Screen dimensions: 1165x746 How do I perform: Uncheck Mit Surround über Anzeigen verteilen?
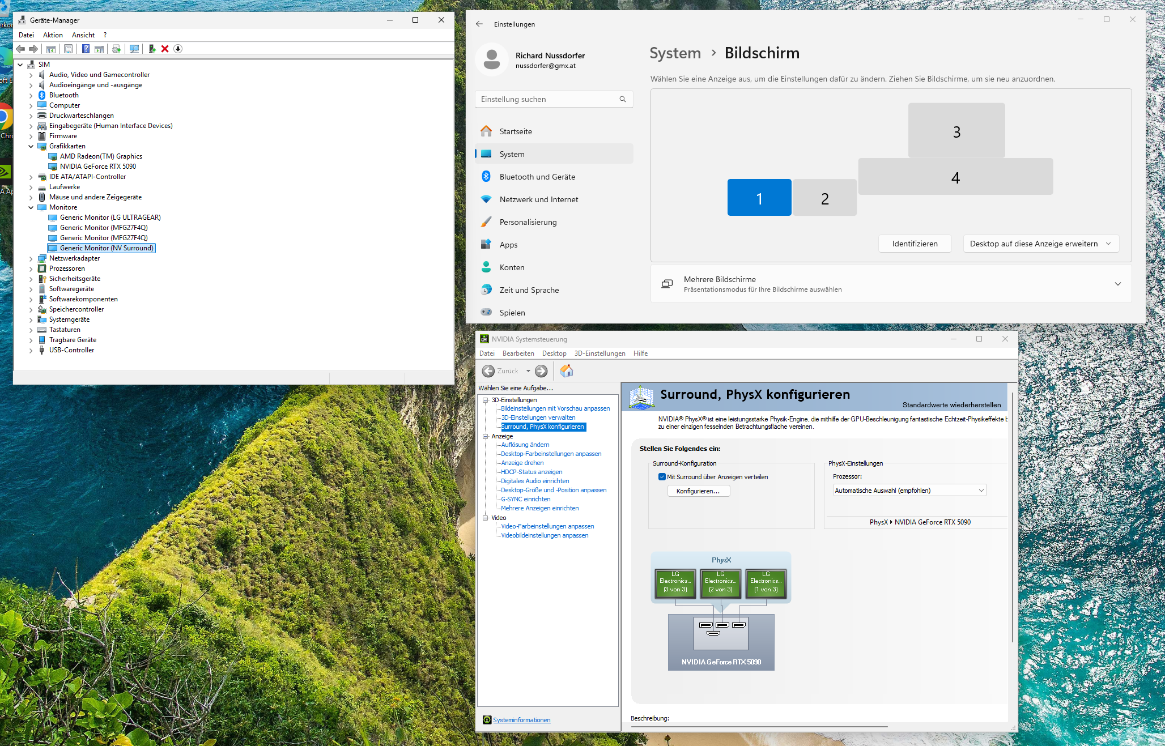(x=662, y=477)
